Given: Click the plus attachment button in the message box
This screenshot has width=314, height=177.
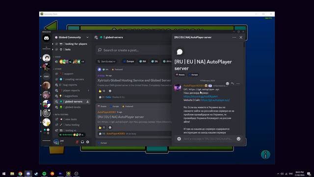Looking at the screenshot, I should click(x=179, y=139).
